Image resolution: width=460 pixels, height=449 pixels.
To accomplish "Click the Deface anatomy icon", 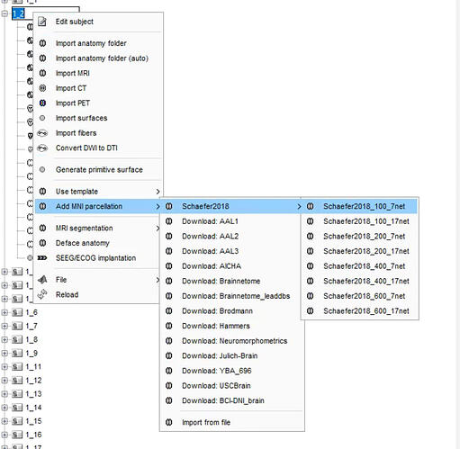I will point(42,243).
